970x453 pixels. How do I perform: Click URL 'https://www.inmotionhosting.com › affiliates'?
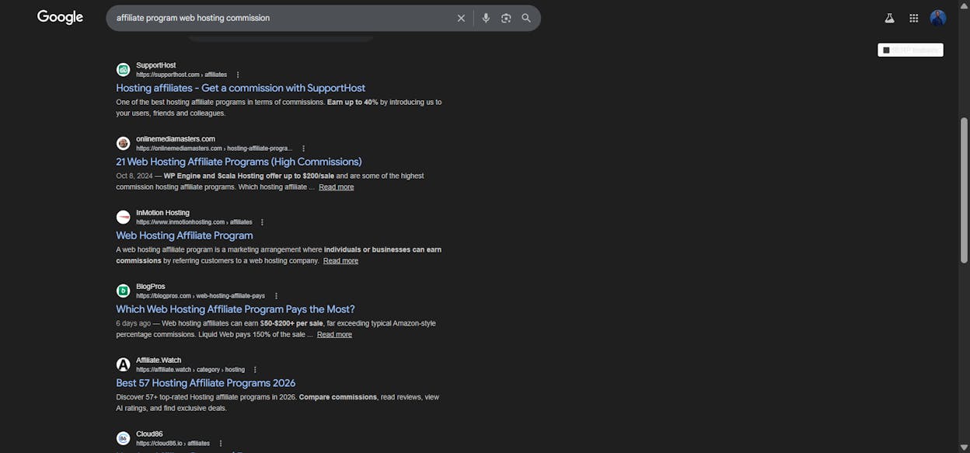[194, 222]
